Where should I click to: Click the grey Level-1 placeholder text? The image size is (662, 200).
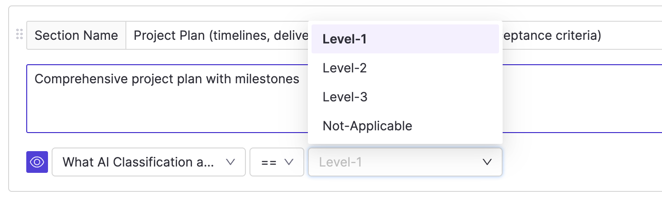341,162
